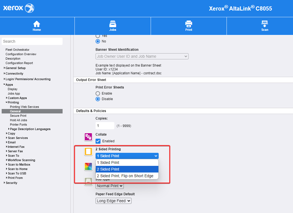The height and width of the screenshot is (213, 293).
Task: Enable Print Error Sheets radio button
Action: point(98,93)
